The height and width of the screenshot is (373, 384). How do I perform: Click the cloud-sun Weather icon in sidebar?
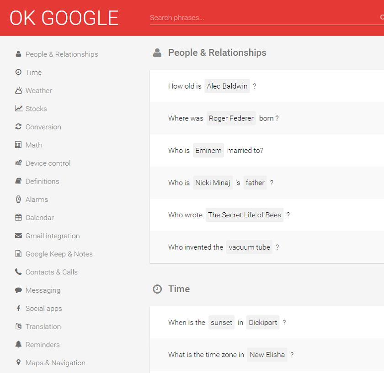19,90
